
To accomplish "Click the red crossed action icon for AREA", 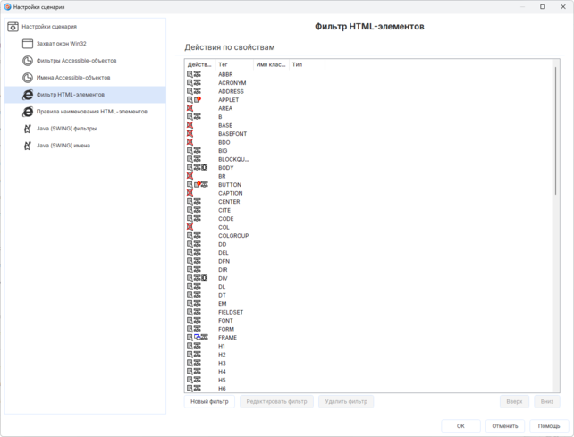I will coord(190,108).
